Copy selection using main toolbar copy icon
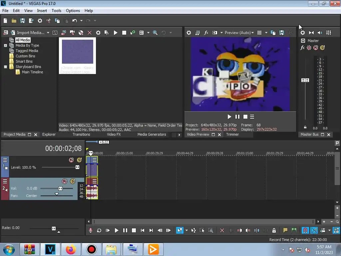 point(57,21)
